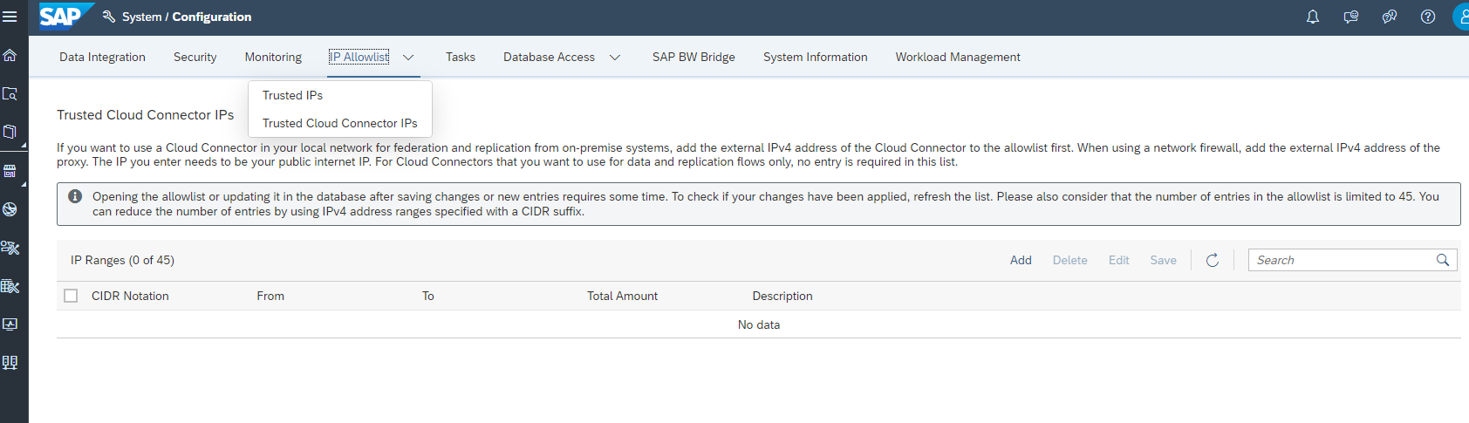Open the storefront sidebar icon

point(10,171)
